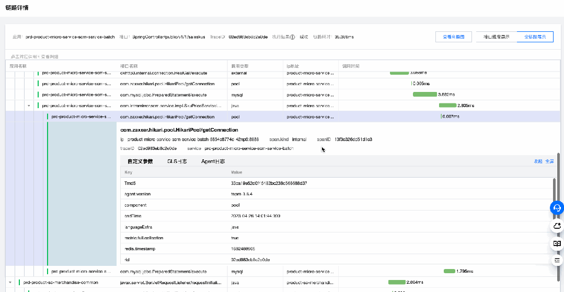Click the Tmd5 key cell
This screenshot has width=564, height=292.
(130, 183)
